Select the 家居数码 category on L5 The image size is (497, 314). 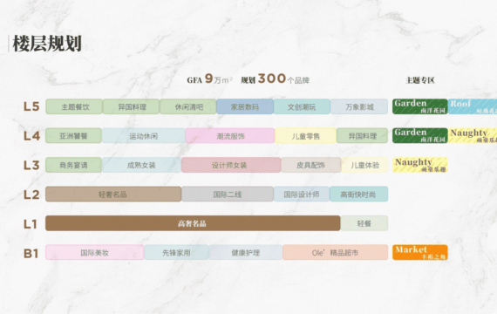coord(245,106)
